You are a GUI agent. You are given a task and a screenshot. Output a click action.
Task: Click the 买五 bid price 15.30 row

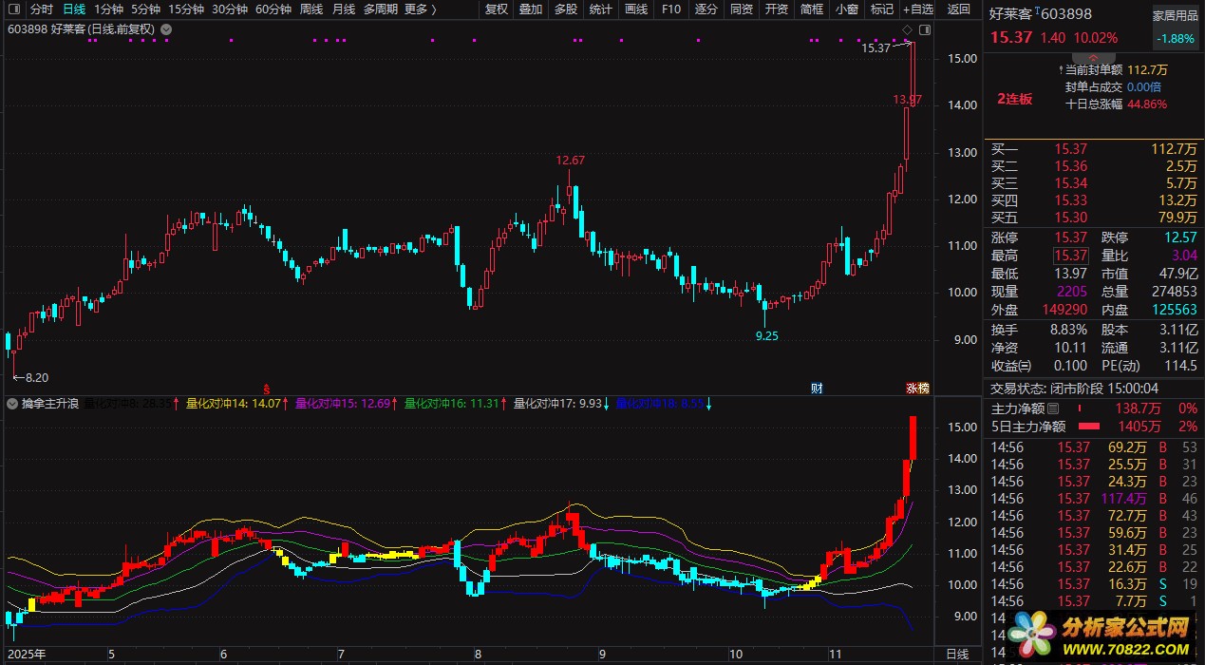point(1094,218)
